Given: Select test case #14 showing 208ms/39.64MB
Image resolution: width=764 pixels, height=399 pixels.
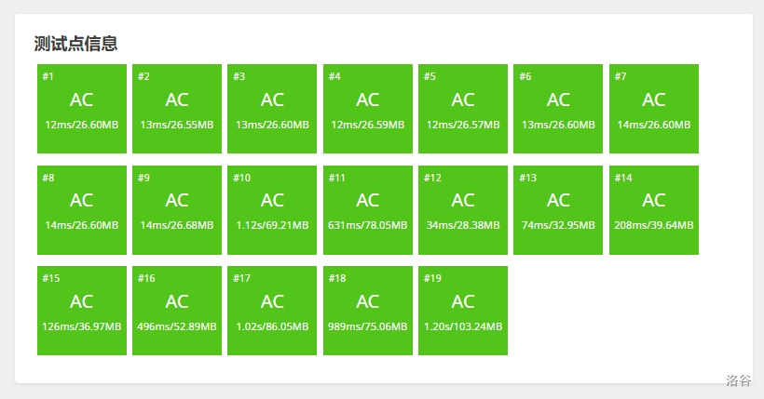Looking at the screenshot, I should [x=654, y=210].
